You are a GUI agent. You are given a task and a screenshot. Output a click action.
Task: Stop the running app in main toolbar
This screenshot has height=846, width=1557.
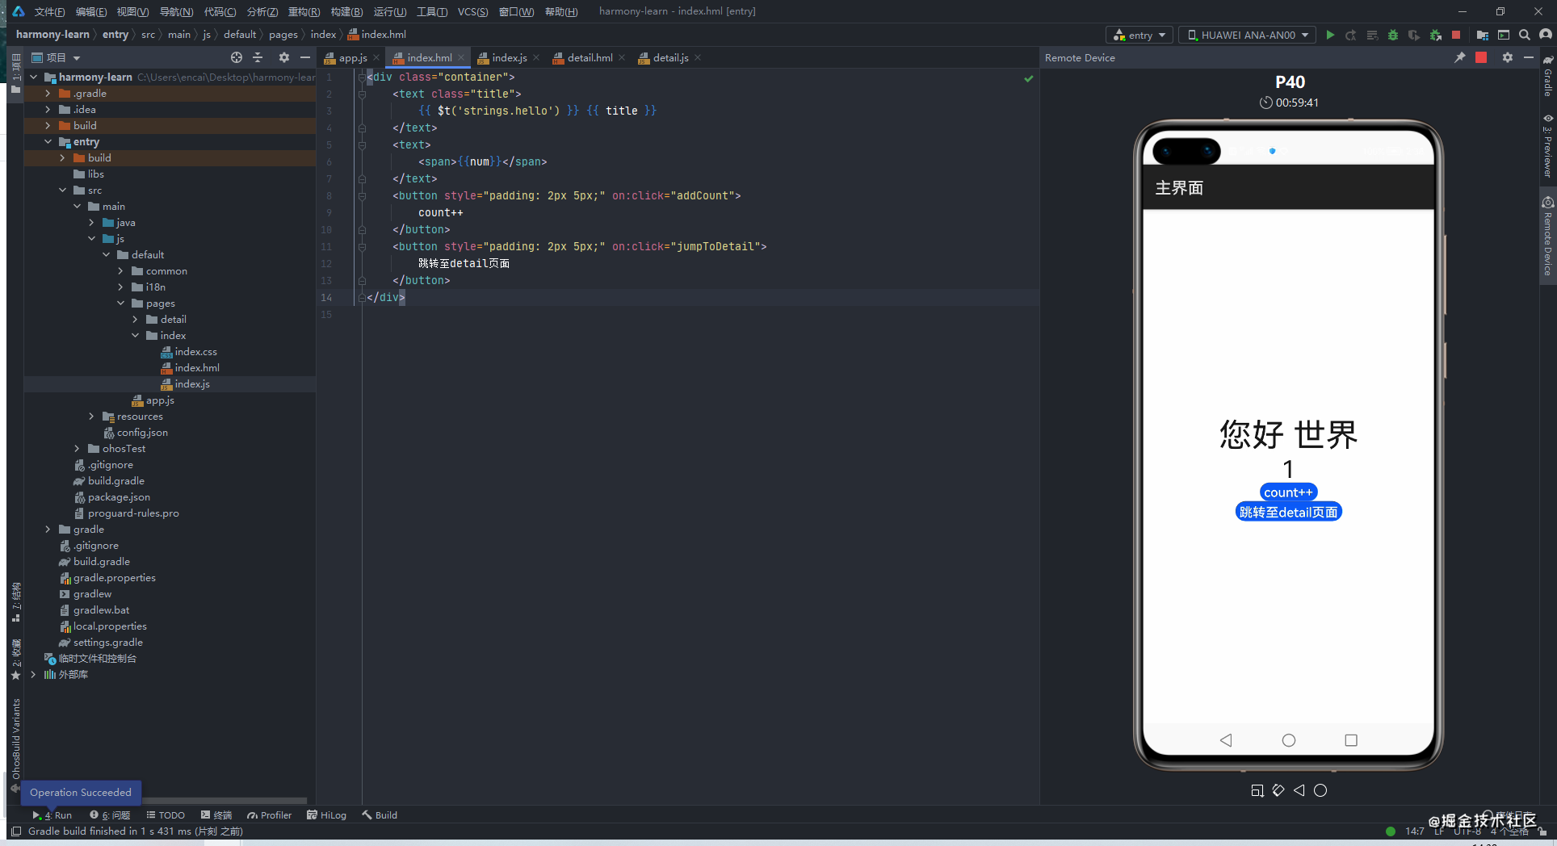click(1456, 35)
